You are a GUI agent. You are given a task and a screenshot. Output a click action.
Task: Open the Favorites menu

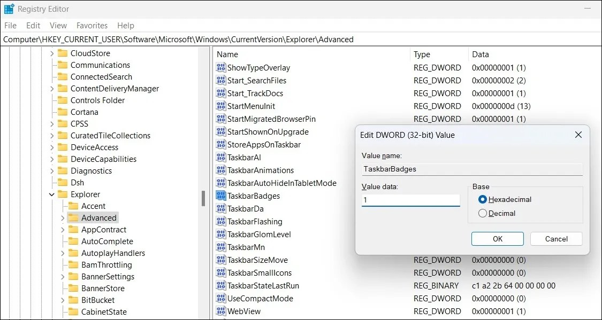pos(92,26)
